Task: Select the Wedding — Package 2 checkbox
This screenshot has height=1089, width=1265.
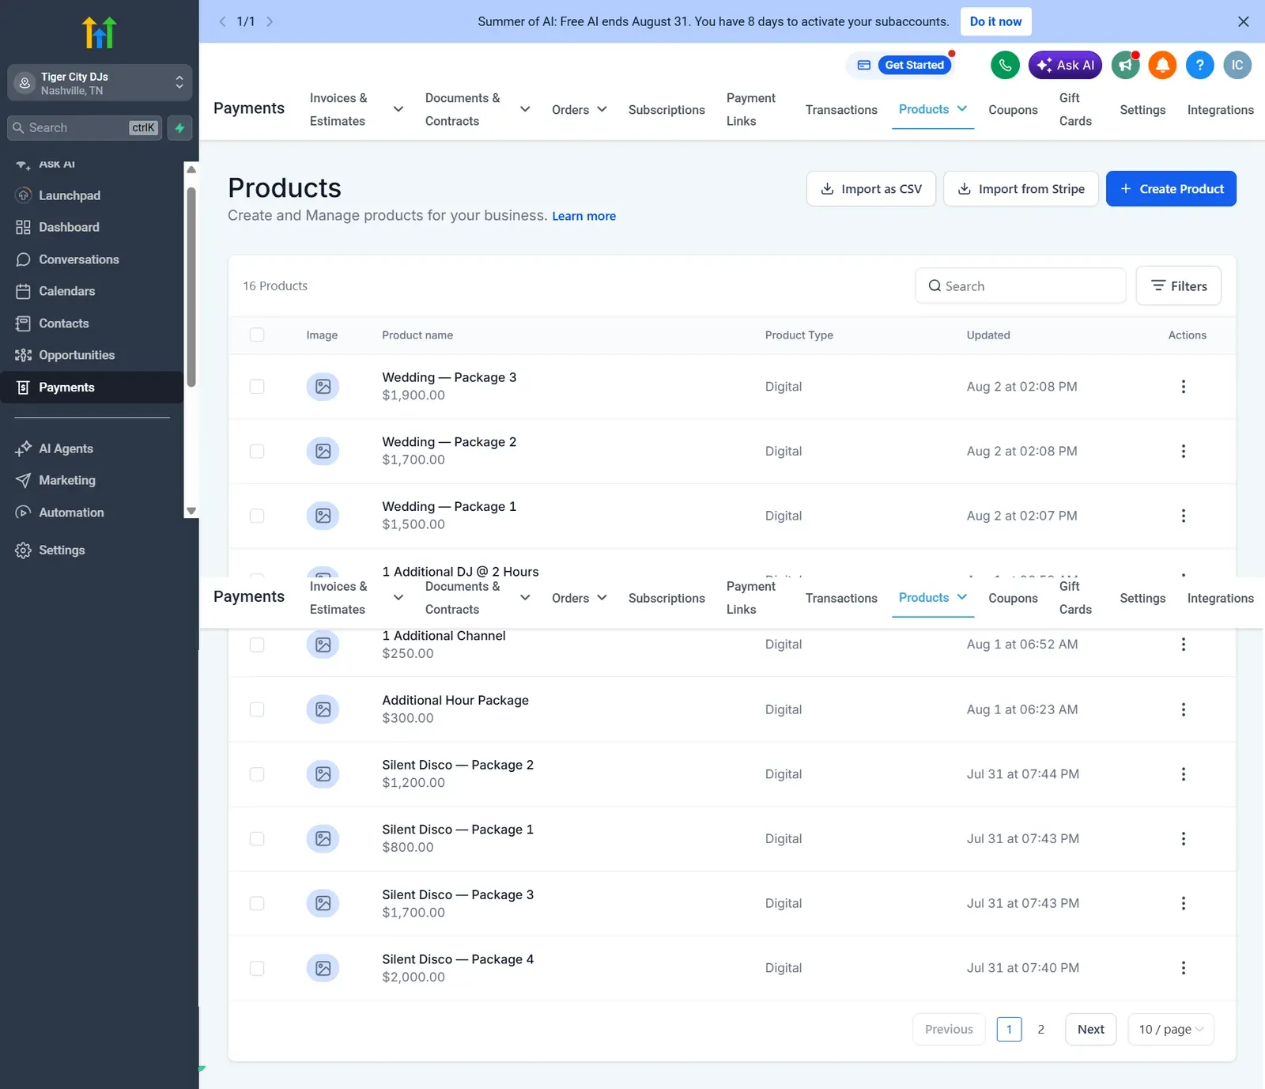Action: coord(257,452)
